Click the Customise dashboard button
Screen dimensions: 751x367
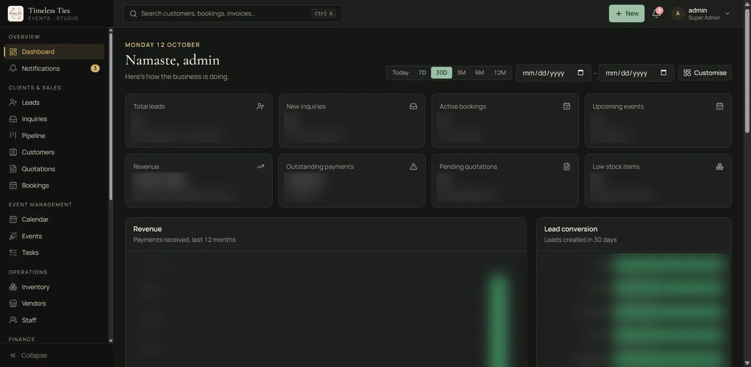[705, 73]
